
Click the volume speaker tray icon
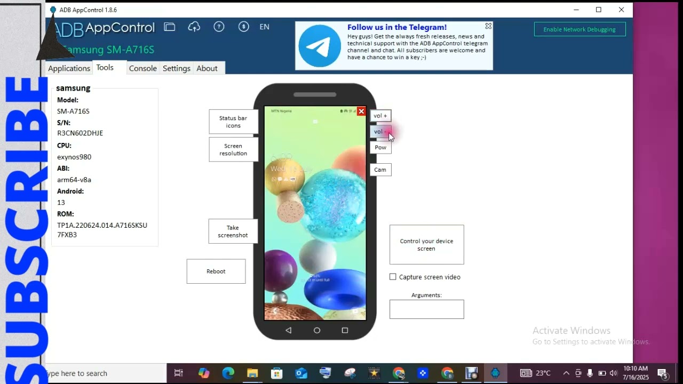pyautogui.click(x=613, y=373)
